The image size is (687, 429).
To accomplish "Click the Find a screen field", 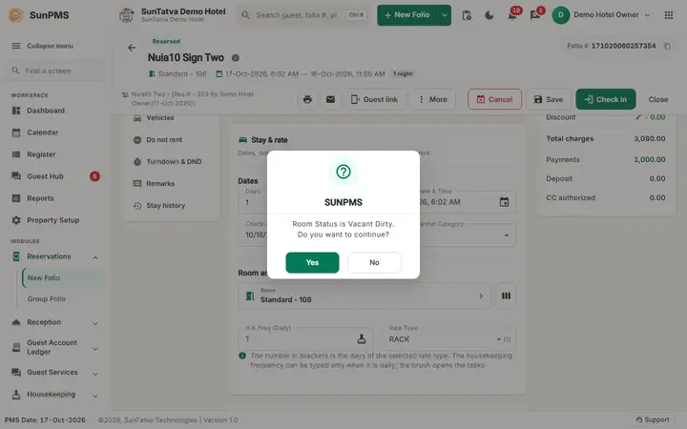I will tap(55, 71).
